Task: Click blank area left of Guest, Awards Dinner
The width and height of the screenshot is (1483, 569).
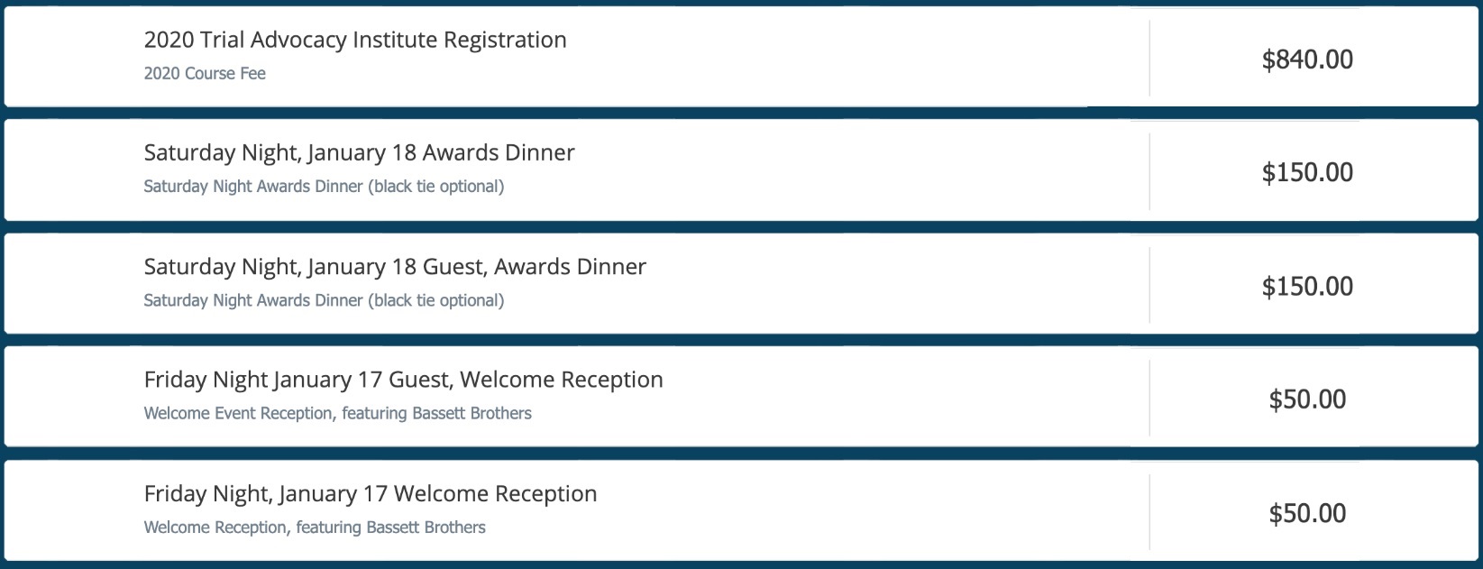Action: click(74, 284)
